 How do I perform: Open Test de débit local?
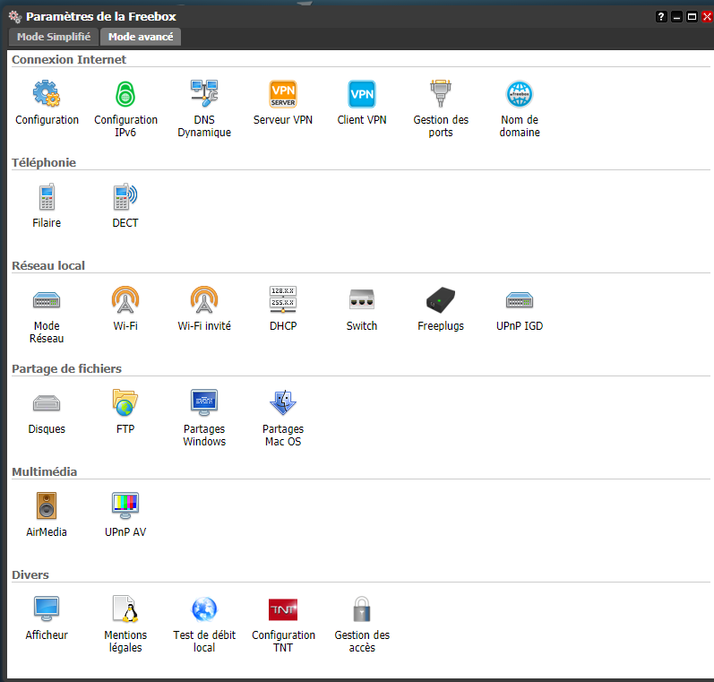(204, 609)
